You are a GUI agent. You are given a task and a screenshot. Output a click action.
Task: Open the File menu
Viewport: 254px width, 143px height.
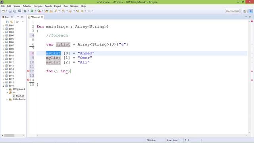click(x=3, y=6)
